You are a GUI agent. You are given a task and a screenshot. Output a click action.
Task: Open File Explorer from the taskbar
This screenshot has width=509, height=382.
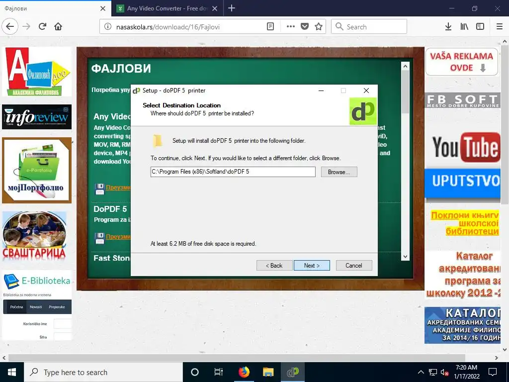(x=268, y=372)
